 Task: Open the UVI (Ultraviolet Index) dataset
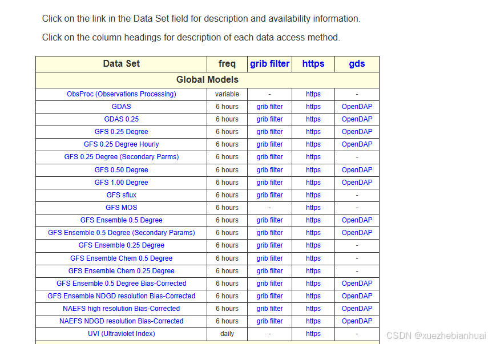(x=121, y=334)
